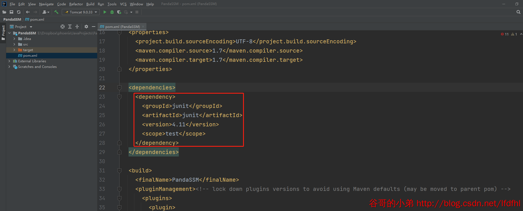
Task: Click the Expand All icon in Project panel
Action: point(70,27)
